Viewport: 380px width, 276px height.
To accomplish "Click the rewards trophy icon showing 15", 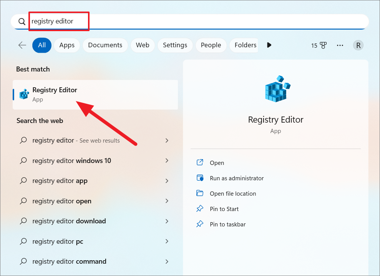I will [x=323, y=45].
